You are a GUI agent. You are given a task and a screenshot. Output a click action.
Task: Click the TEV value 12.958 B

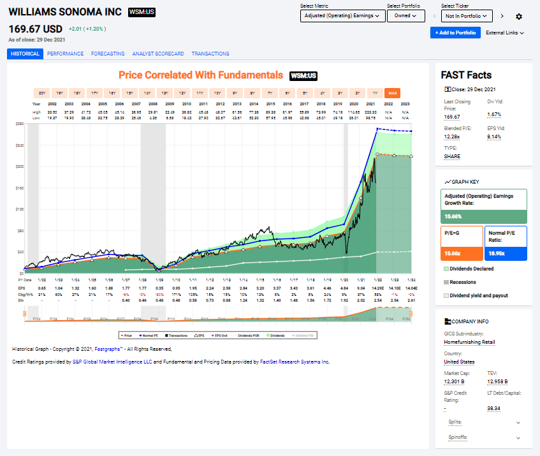pyautogui.click(x=497, y=381)
